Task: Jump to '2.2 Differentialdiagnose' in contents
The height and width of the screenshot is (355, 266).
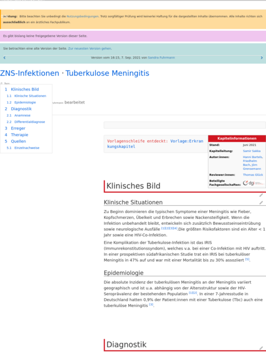Action: [26, 122]
